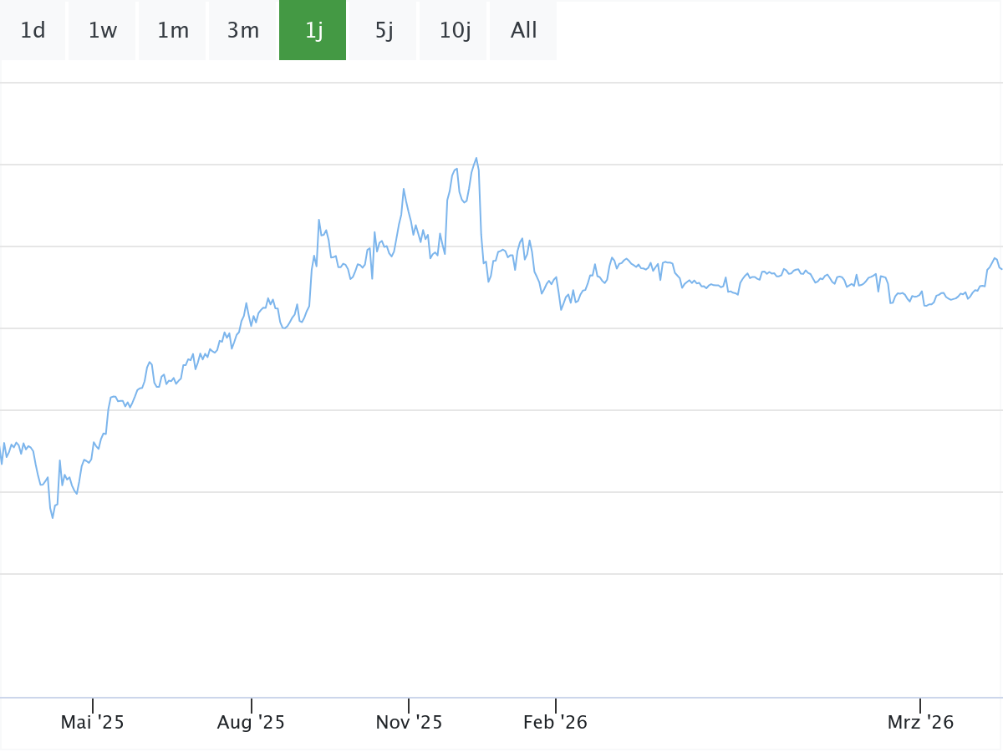Image resolution: width=1003 pixels, height=752 pixels.
Task: Click the right end of the chart line
Action: point(1000,268)
